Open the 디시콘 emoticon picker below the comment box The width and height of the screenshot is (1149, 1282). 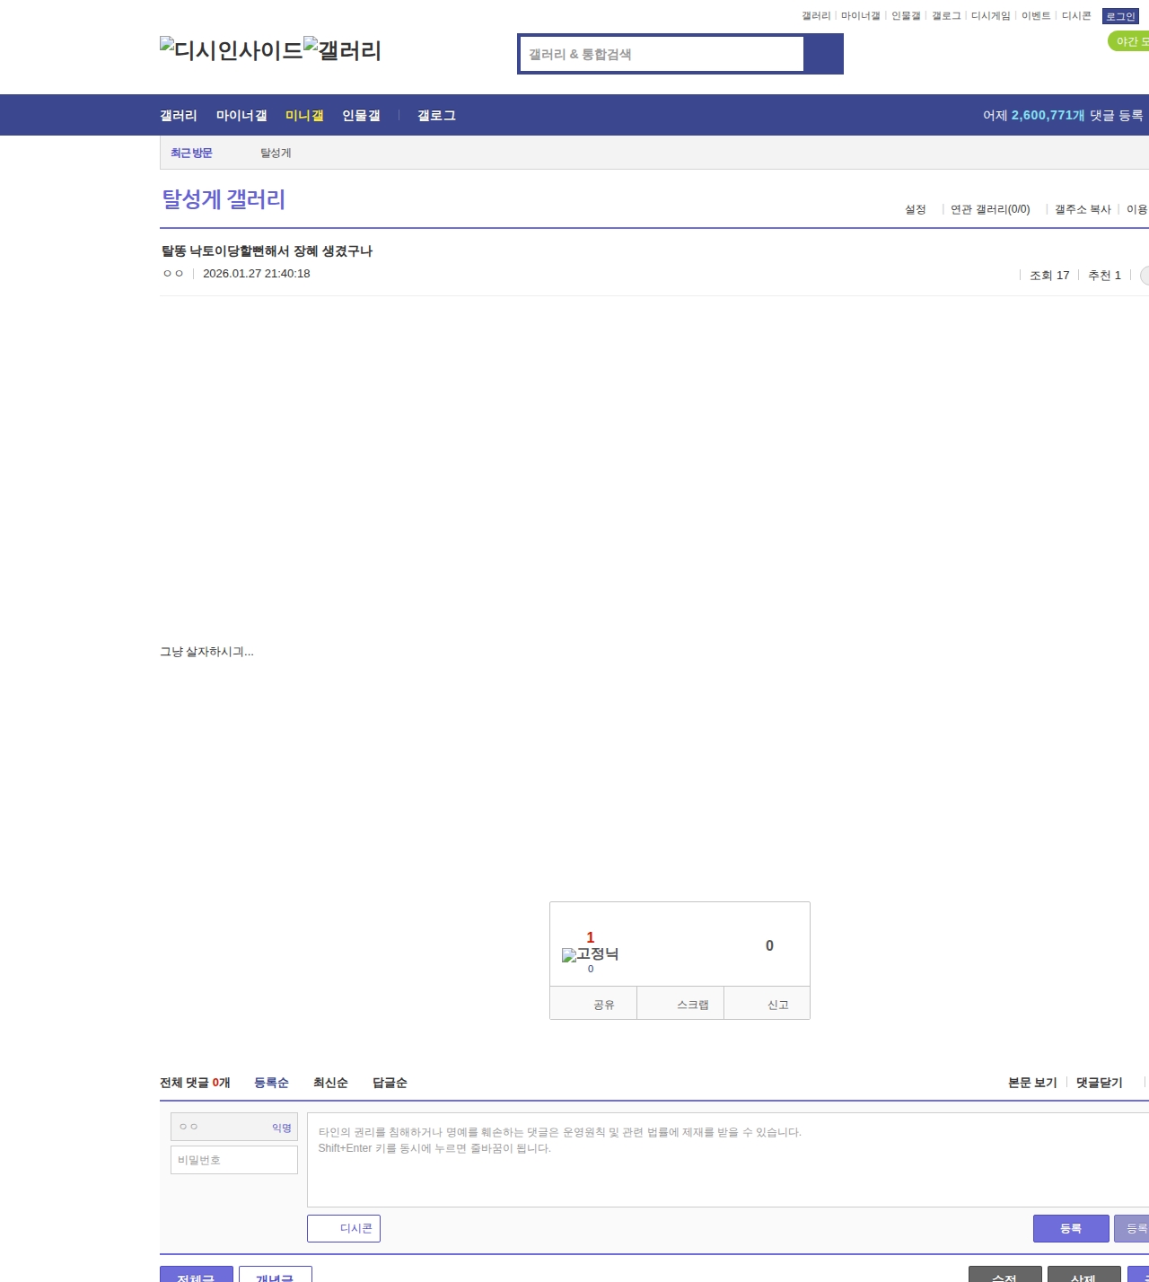pos(344,1228)
